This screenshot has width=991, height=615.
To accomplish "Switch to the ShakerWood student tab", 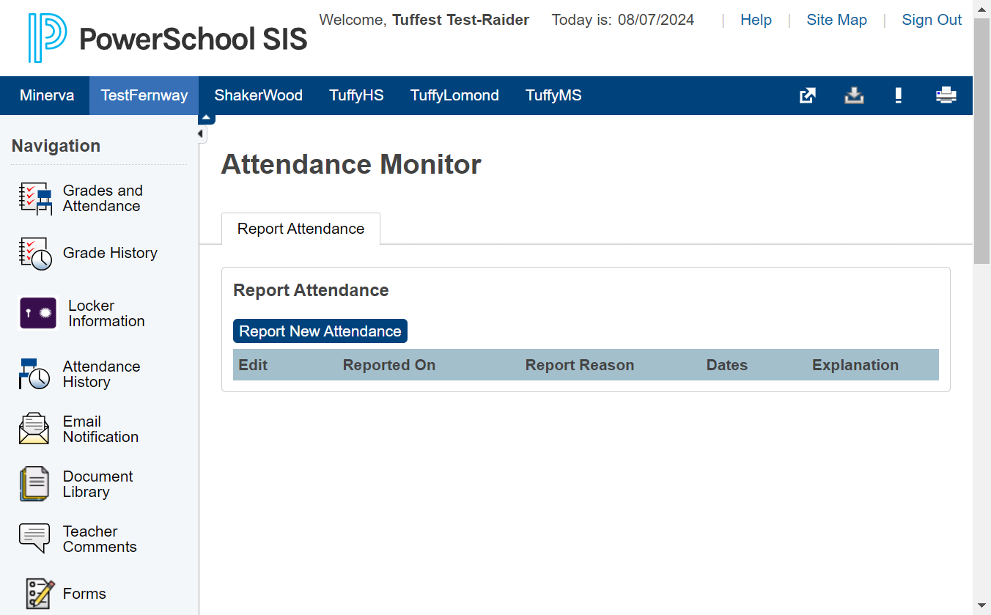I will pos(259,95).
